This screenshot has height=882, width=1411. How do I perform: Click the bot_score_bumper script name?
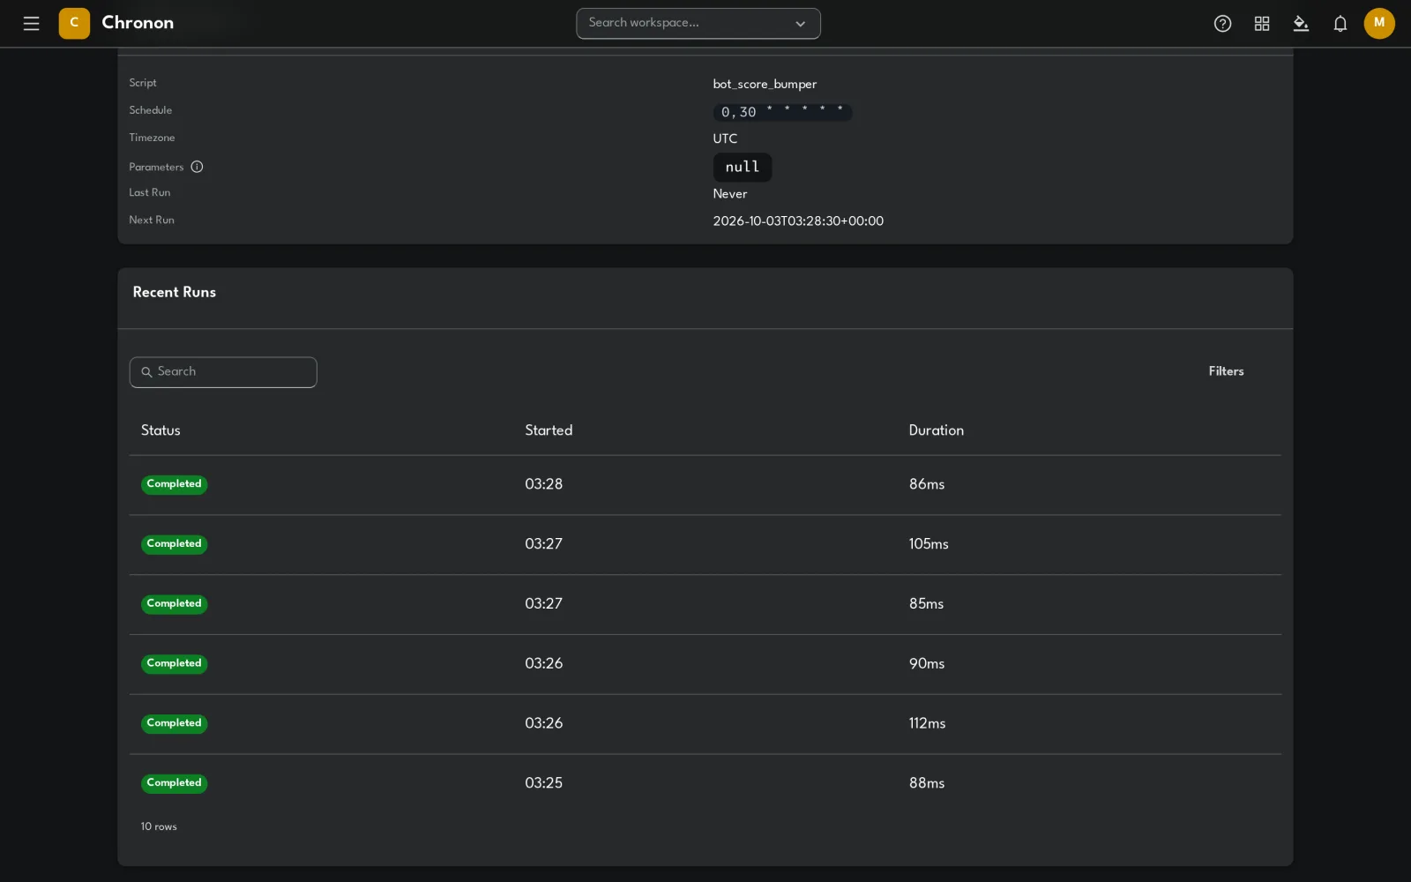765,85
